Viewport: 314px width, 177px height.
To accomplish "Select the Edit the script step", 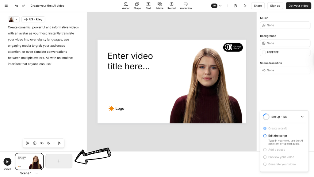I will 278,136.
